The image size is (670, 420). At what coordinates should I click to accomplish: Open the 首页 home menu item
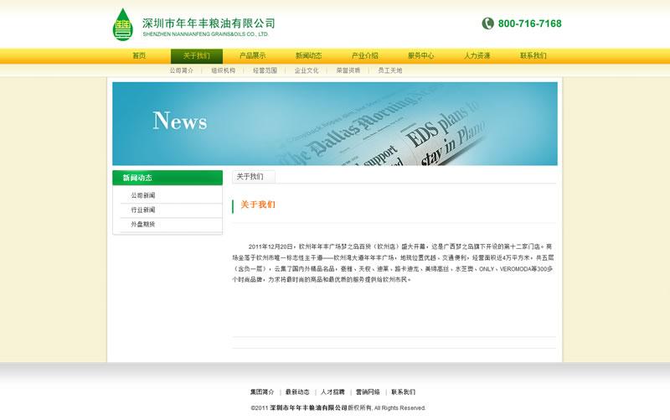(139, 56)
